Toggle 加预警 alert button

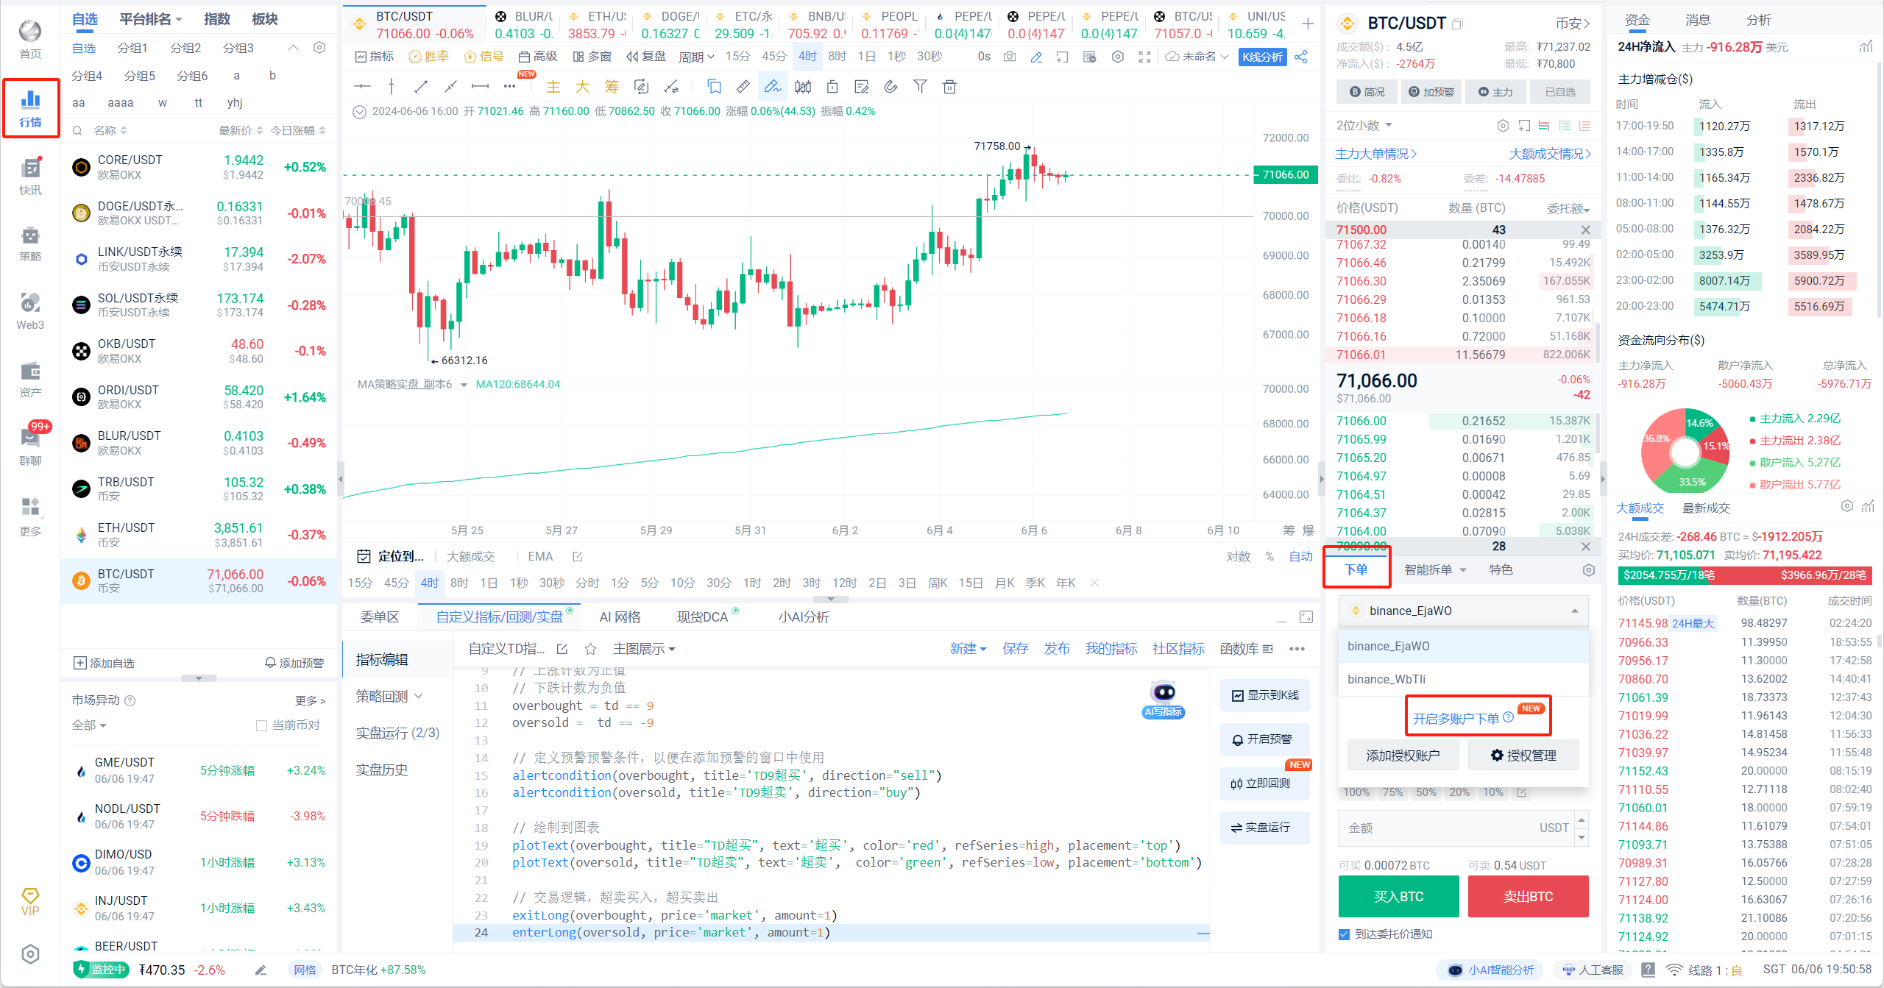point(1431,92)
